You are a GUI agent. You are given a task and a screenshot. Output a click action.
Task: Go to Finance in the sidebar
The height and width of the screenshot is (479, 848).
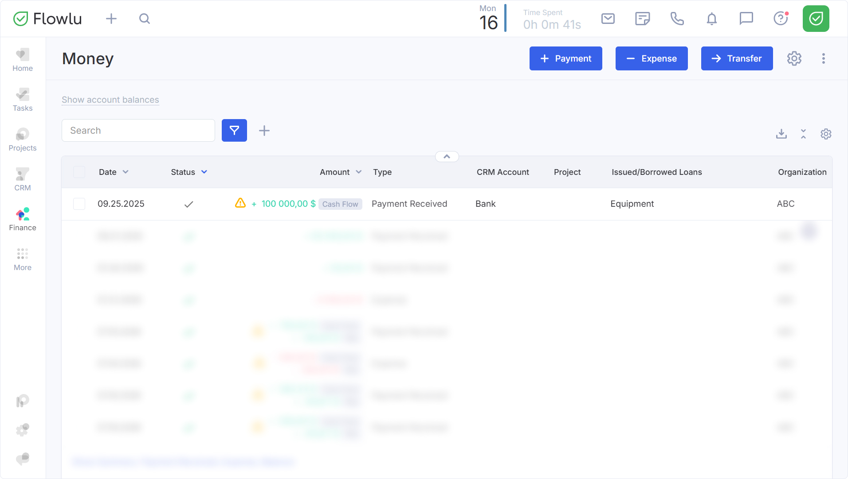click(23, 220)
